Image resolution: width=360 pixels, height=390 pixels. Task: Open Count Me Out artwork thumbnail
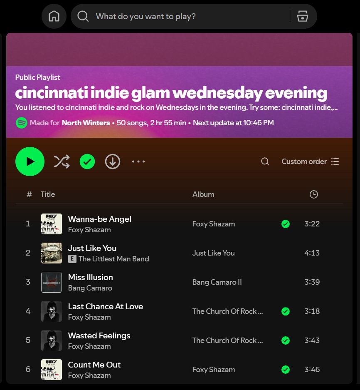click(52, 369)
